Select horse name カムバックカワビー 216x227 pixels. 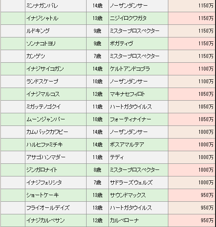tap(47, 132)
